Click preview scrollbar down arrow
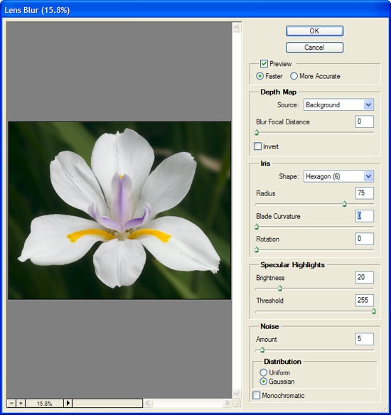 click(237, 394)
